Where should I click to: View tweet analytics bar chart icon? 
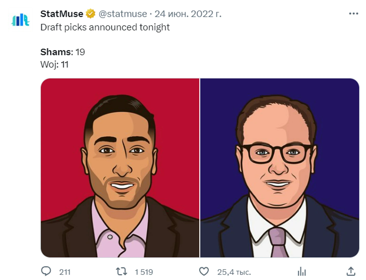pyautogui.click(x=302, y=271)
